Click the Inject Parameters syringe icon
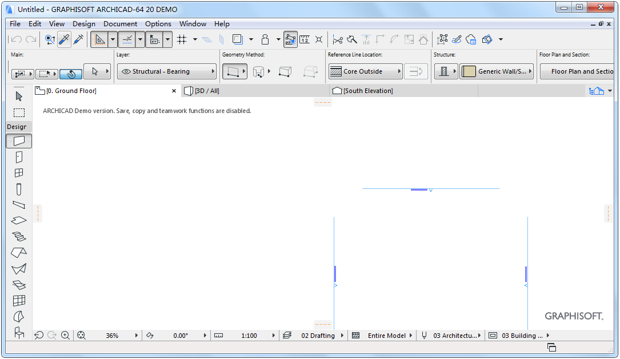Viewport: 620px width, 359px height. 78,39
